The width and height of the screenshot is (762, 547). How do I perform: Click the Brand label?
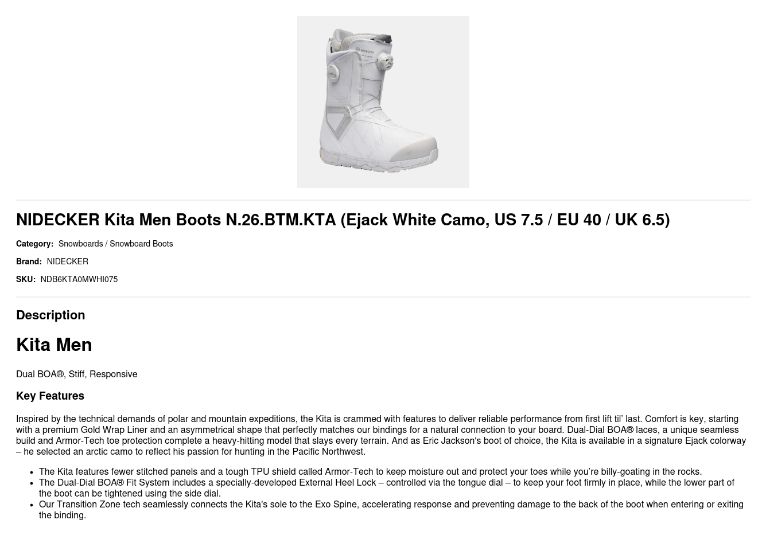[x=29, y=261]
